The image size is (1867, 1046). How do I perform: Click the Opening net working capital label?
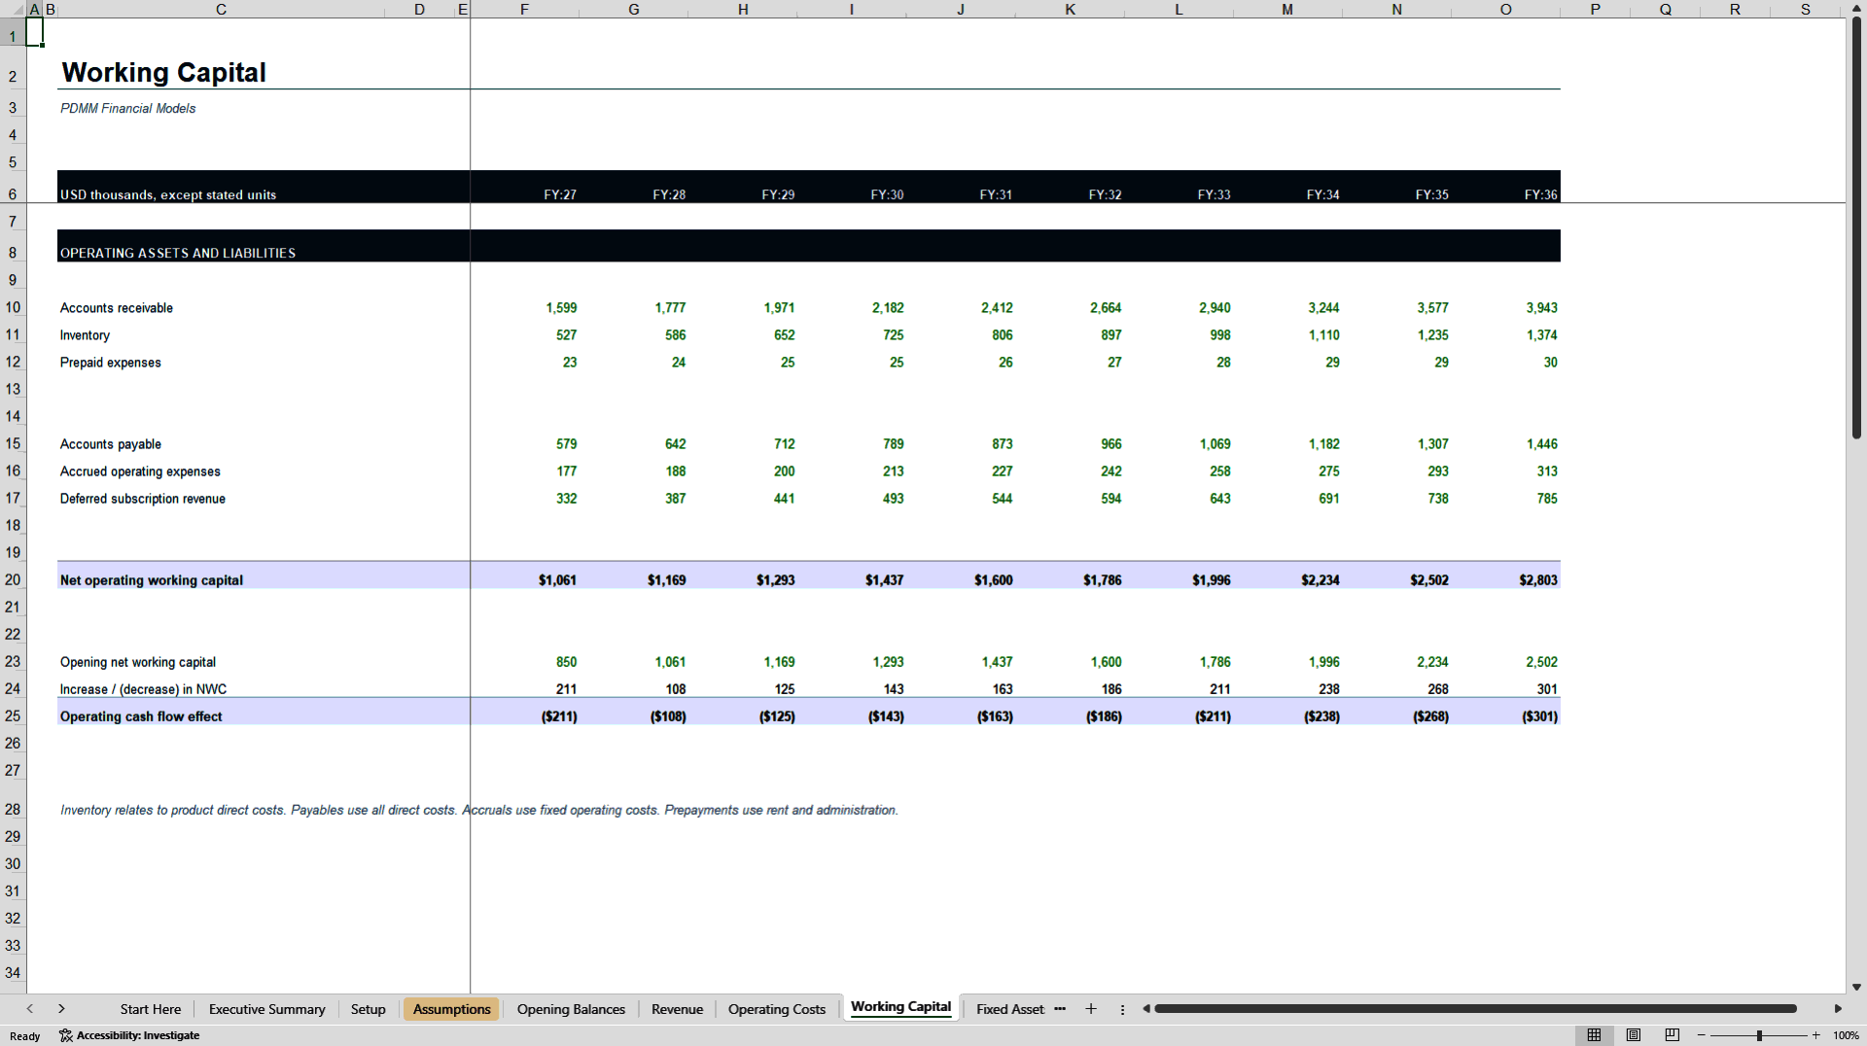138,662
